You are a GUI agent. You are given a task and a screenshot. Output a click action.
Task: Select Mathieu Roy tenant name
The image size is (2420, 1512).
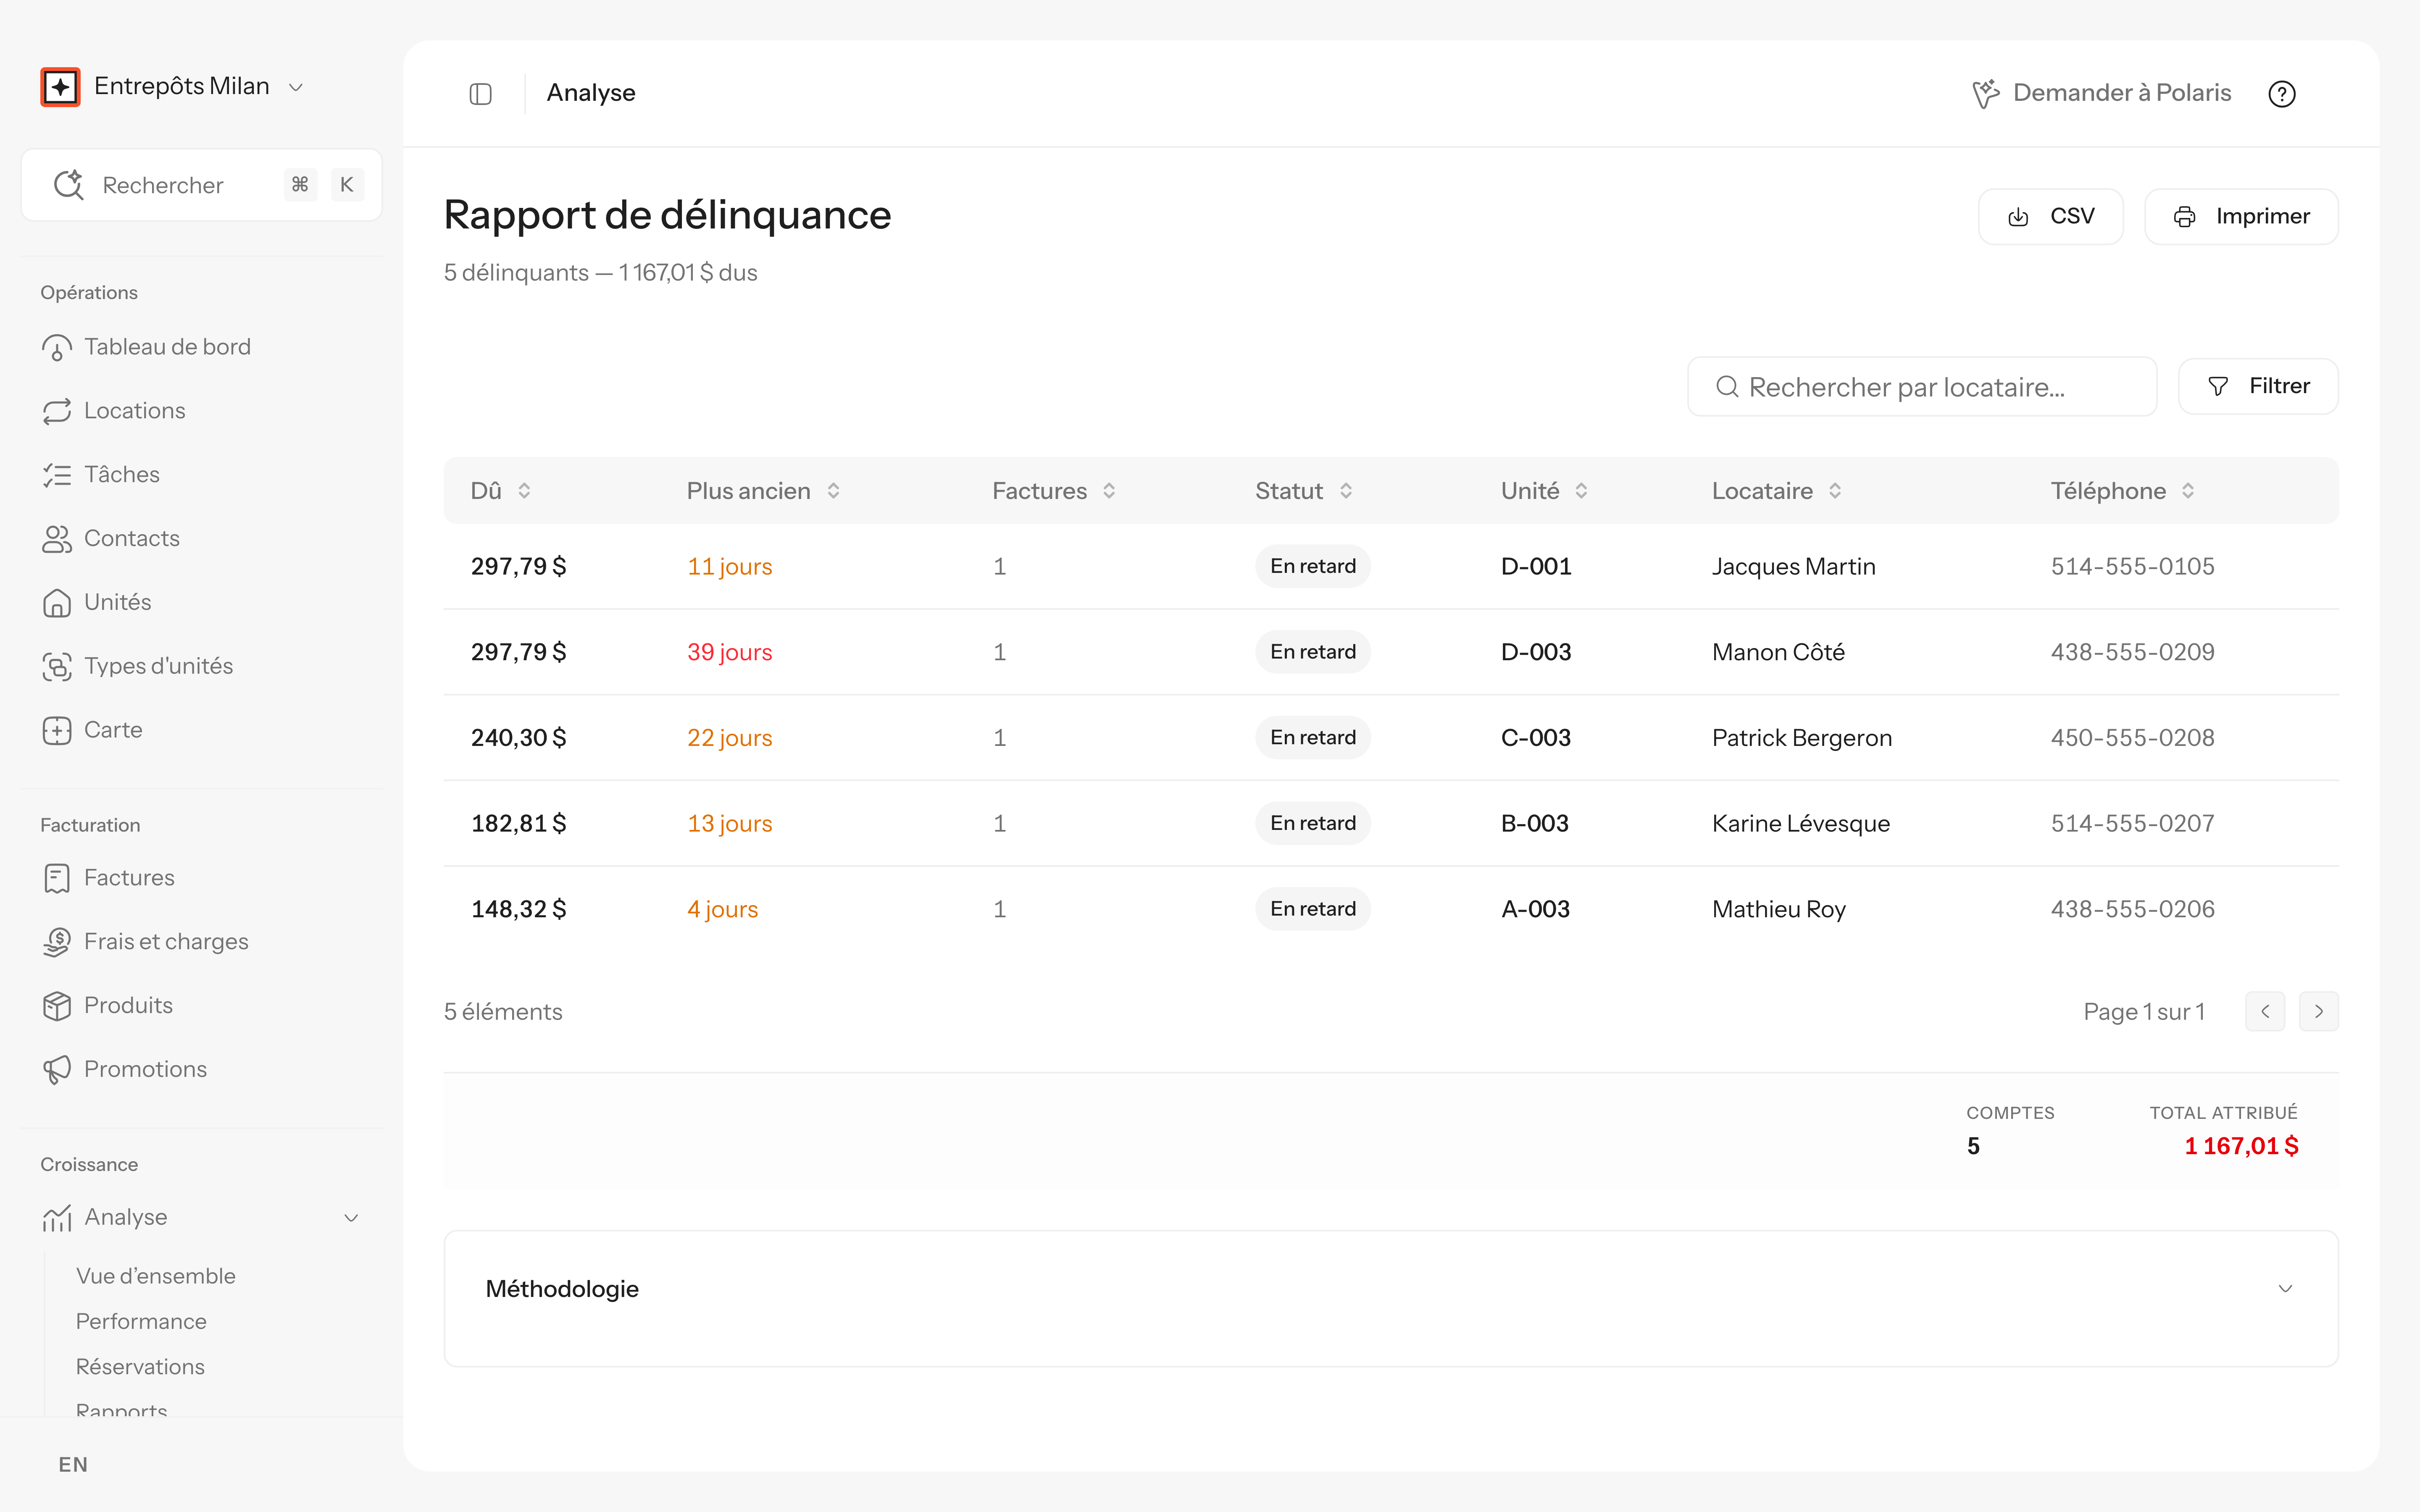(x=1778, y=910)
